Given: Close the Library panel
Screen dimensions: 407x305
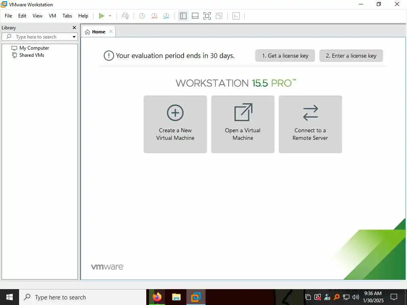Looking at the screenshot, I should point(74,27).
